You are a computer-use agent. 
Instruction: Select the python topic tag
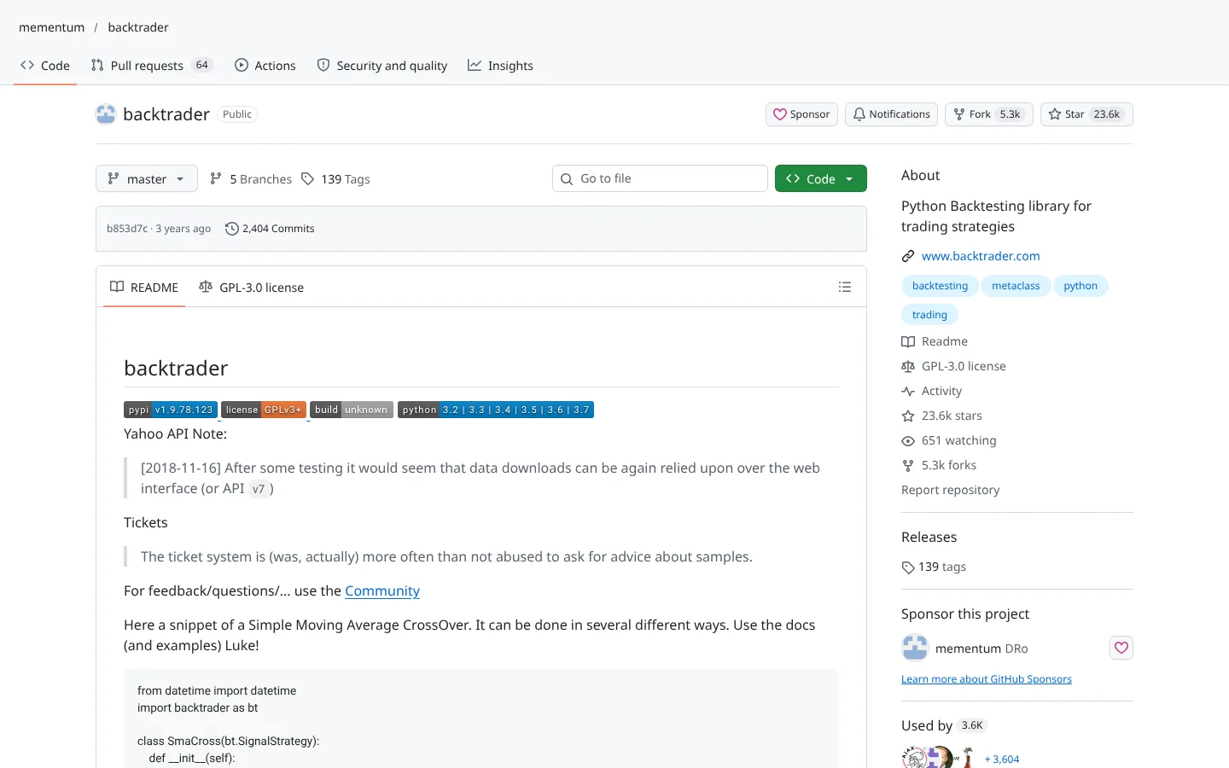pos(1080,286)
